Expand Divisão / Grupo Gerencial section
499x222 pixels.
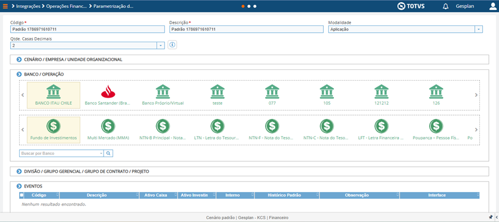click(x=19, y=171)
